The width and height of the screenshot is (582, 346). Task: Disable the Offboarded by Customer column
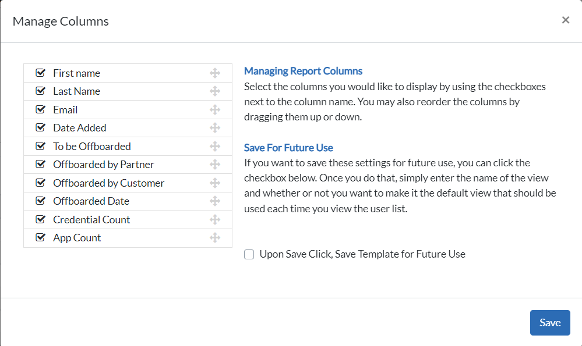(40, 183)
